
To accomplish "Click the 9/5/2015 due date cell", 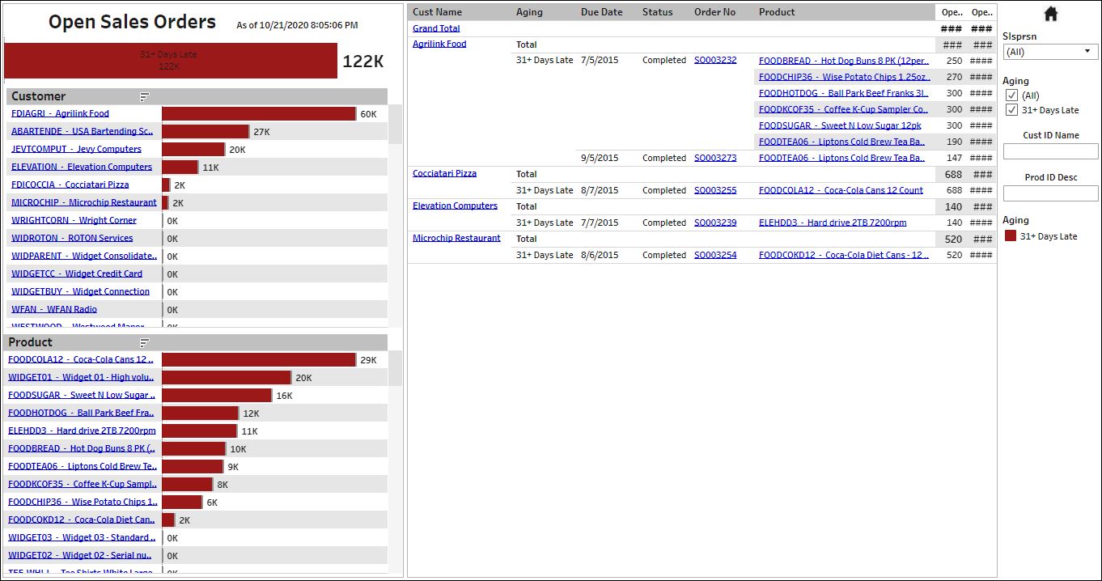I will [600, 158].
